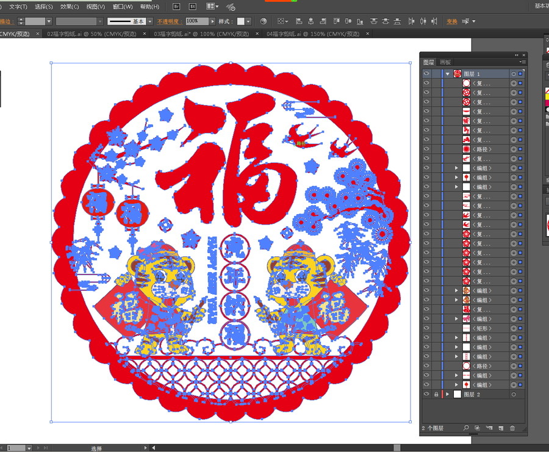This screenshot has height=452, width=549.
Task: Click the locate object magnifier icon in Layers panel
Action: tap(465, 428)
